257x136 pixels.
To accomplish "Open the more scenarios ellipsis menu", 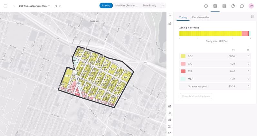I will (163, 5).
